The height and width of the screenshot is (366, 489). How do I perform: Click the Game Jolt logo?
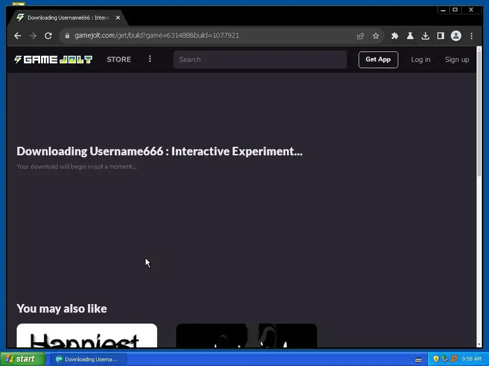[x=53, y=60]
